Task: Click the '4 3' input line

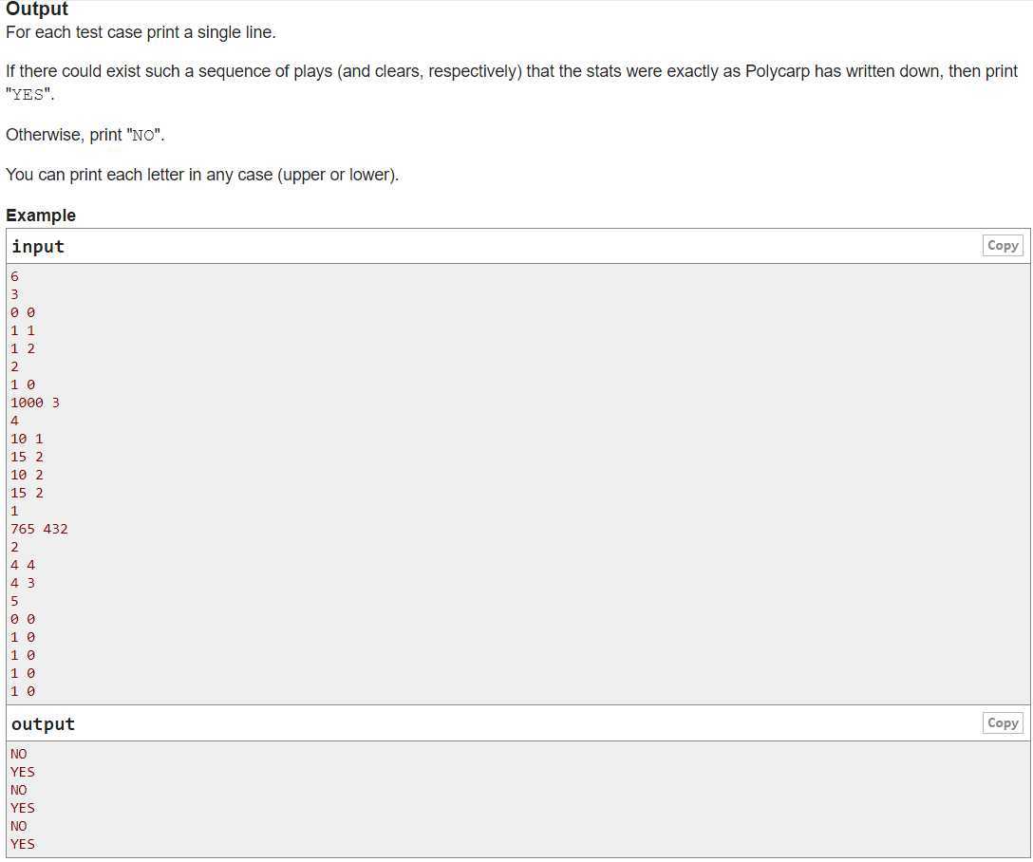Action: [23, 583]
